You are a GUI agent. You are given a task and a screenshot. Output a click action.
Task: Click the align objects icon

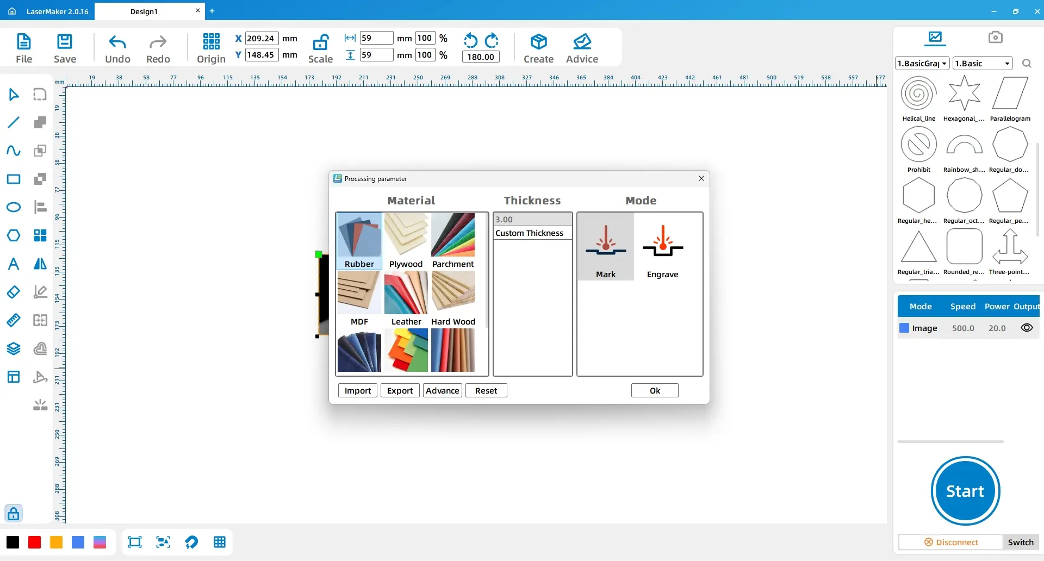pyautogui.click(x=40, y=207)
